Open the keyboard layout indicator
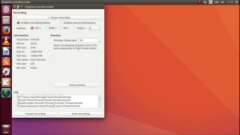 point(211,2)
